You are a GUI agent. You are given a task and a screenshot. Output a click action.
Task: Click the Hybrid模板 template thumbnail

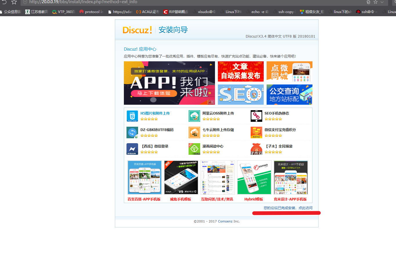click(254, 177)
